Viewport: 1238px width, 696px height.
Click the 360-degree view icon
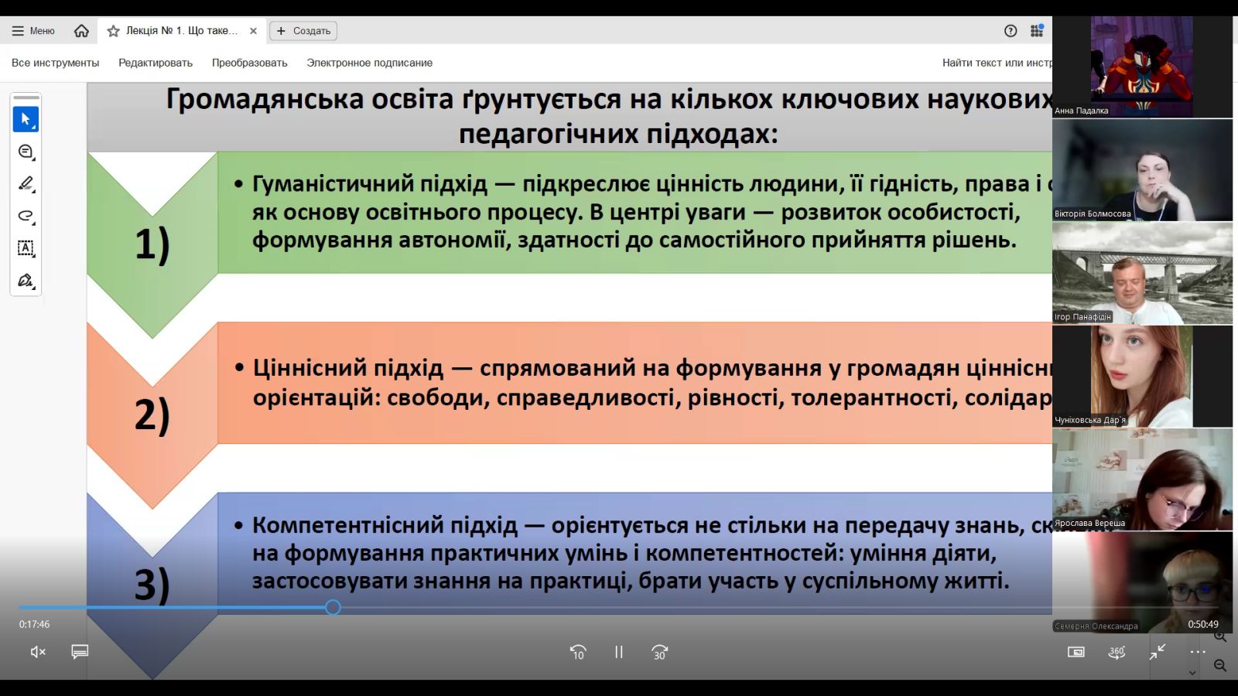pyautogui.click(x=1117, y=652)
